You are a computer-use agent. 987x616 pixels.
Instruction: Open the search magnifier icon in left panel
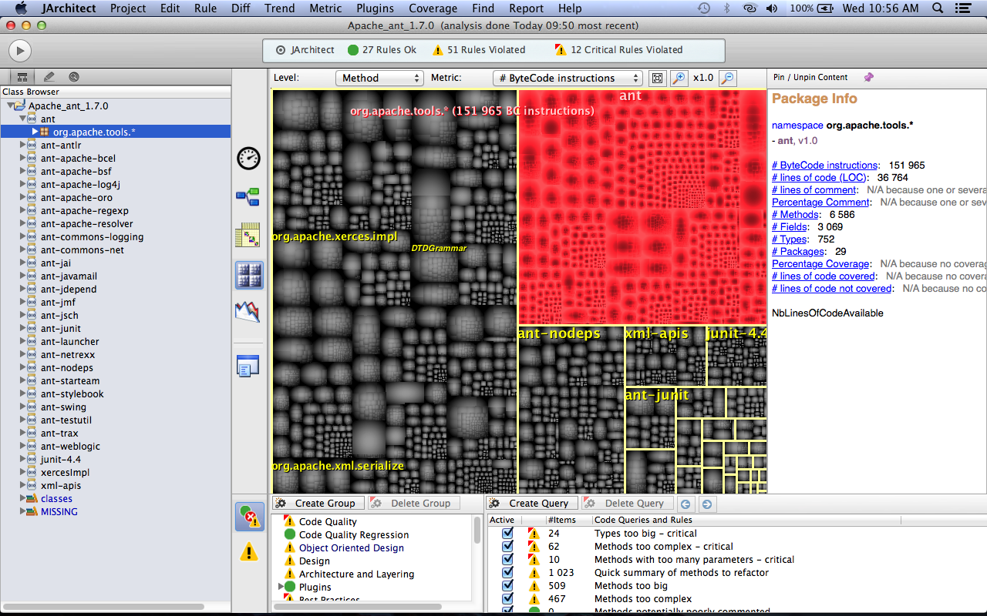coord(74,77)
